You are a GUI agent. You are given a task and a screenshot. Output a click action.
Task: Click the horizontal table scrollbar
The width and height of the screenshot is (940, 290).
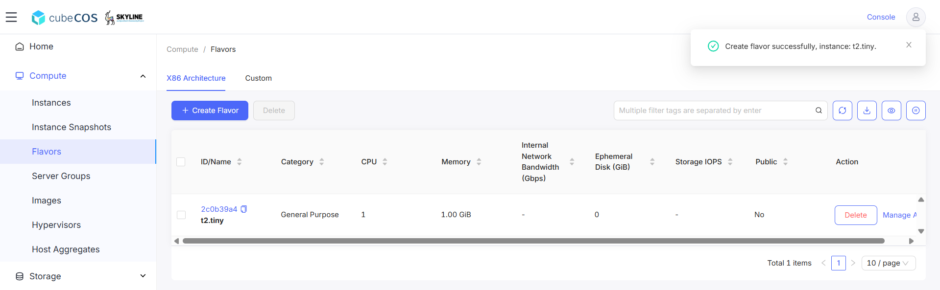[533, 241]
